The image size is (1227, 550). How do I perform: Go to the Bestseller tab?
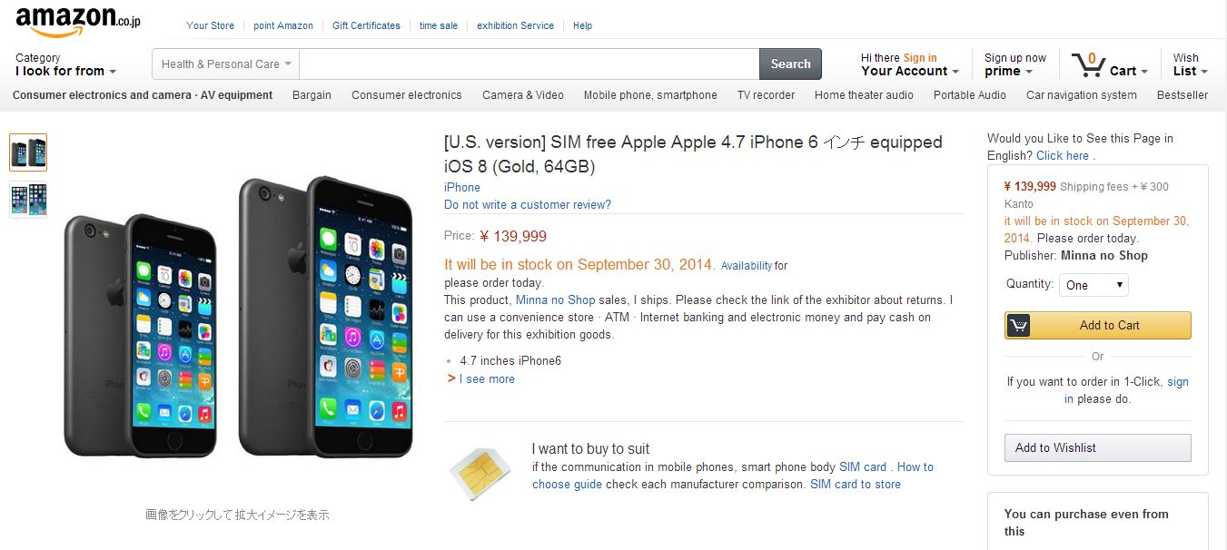click(1182, 94)
